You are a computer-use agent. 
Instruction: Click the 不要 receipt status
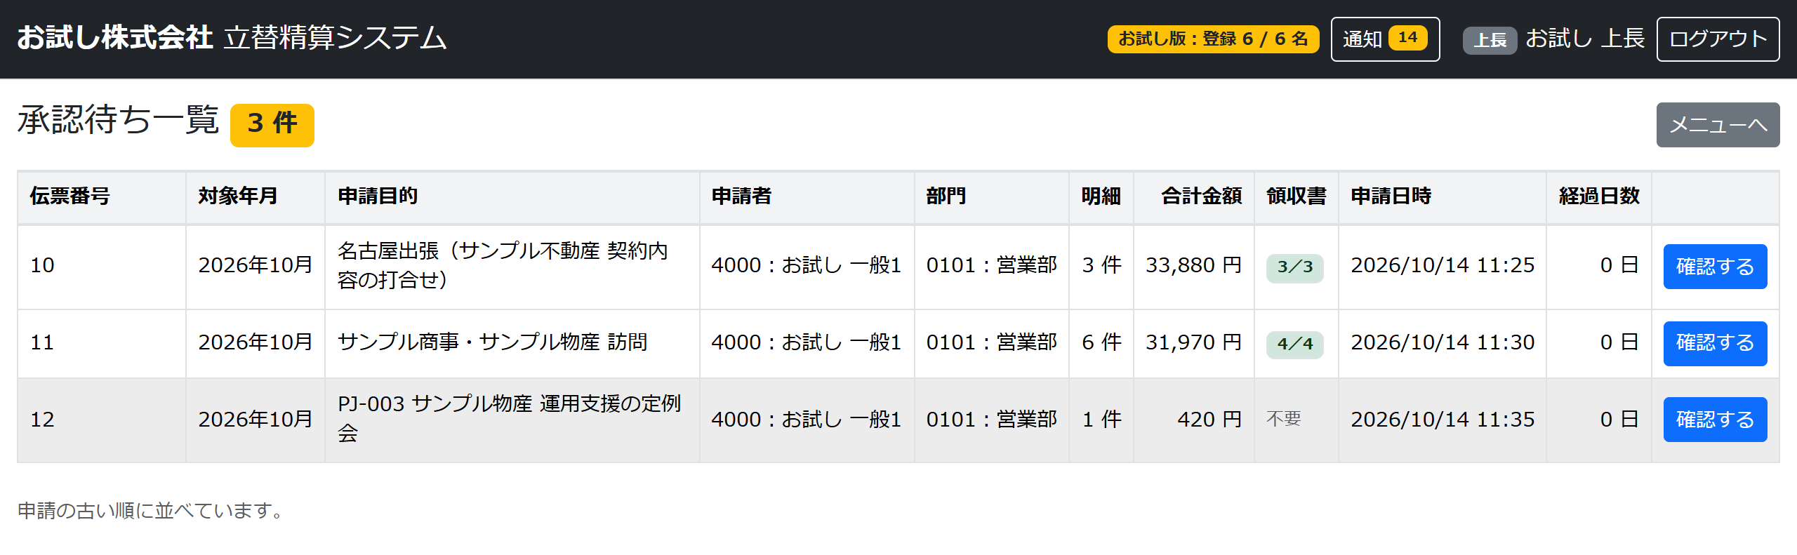(1284, 420)
